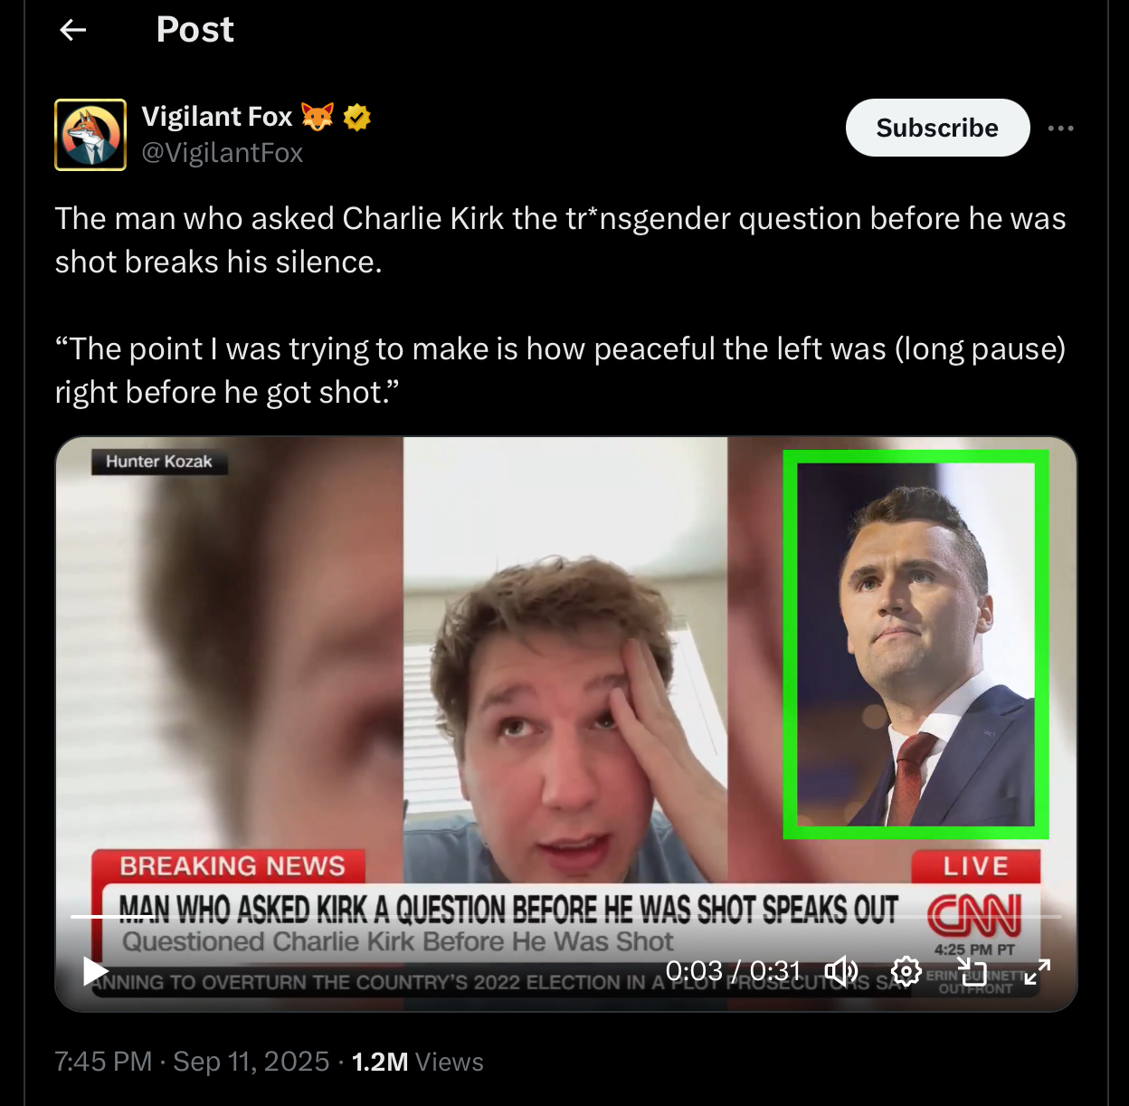Toggle fullscreen video mode
The height and width of the screenshot is (1106, 1129).
[x=1038, y=971]
